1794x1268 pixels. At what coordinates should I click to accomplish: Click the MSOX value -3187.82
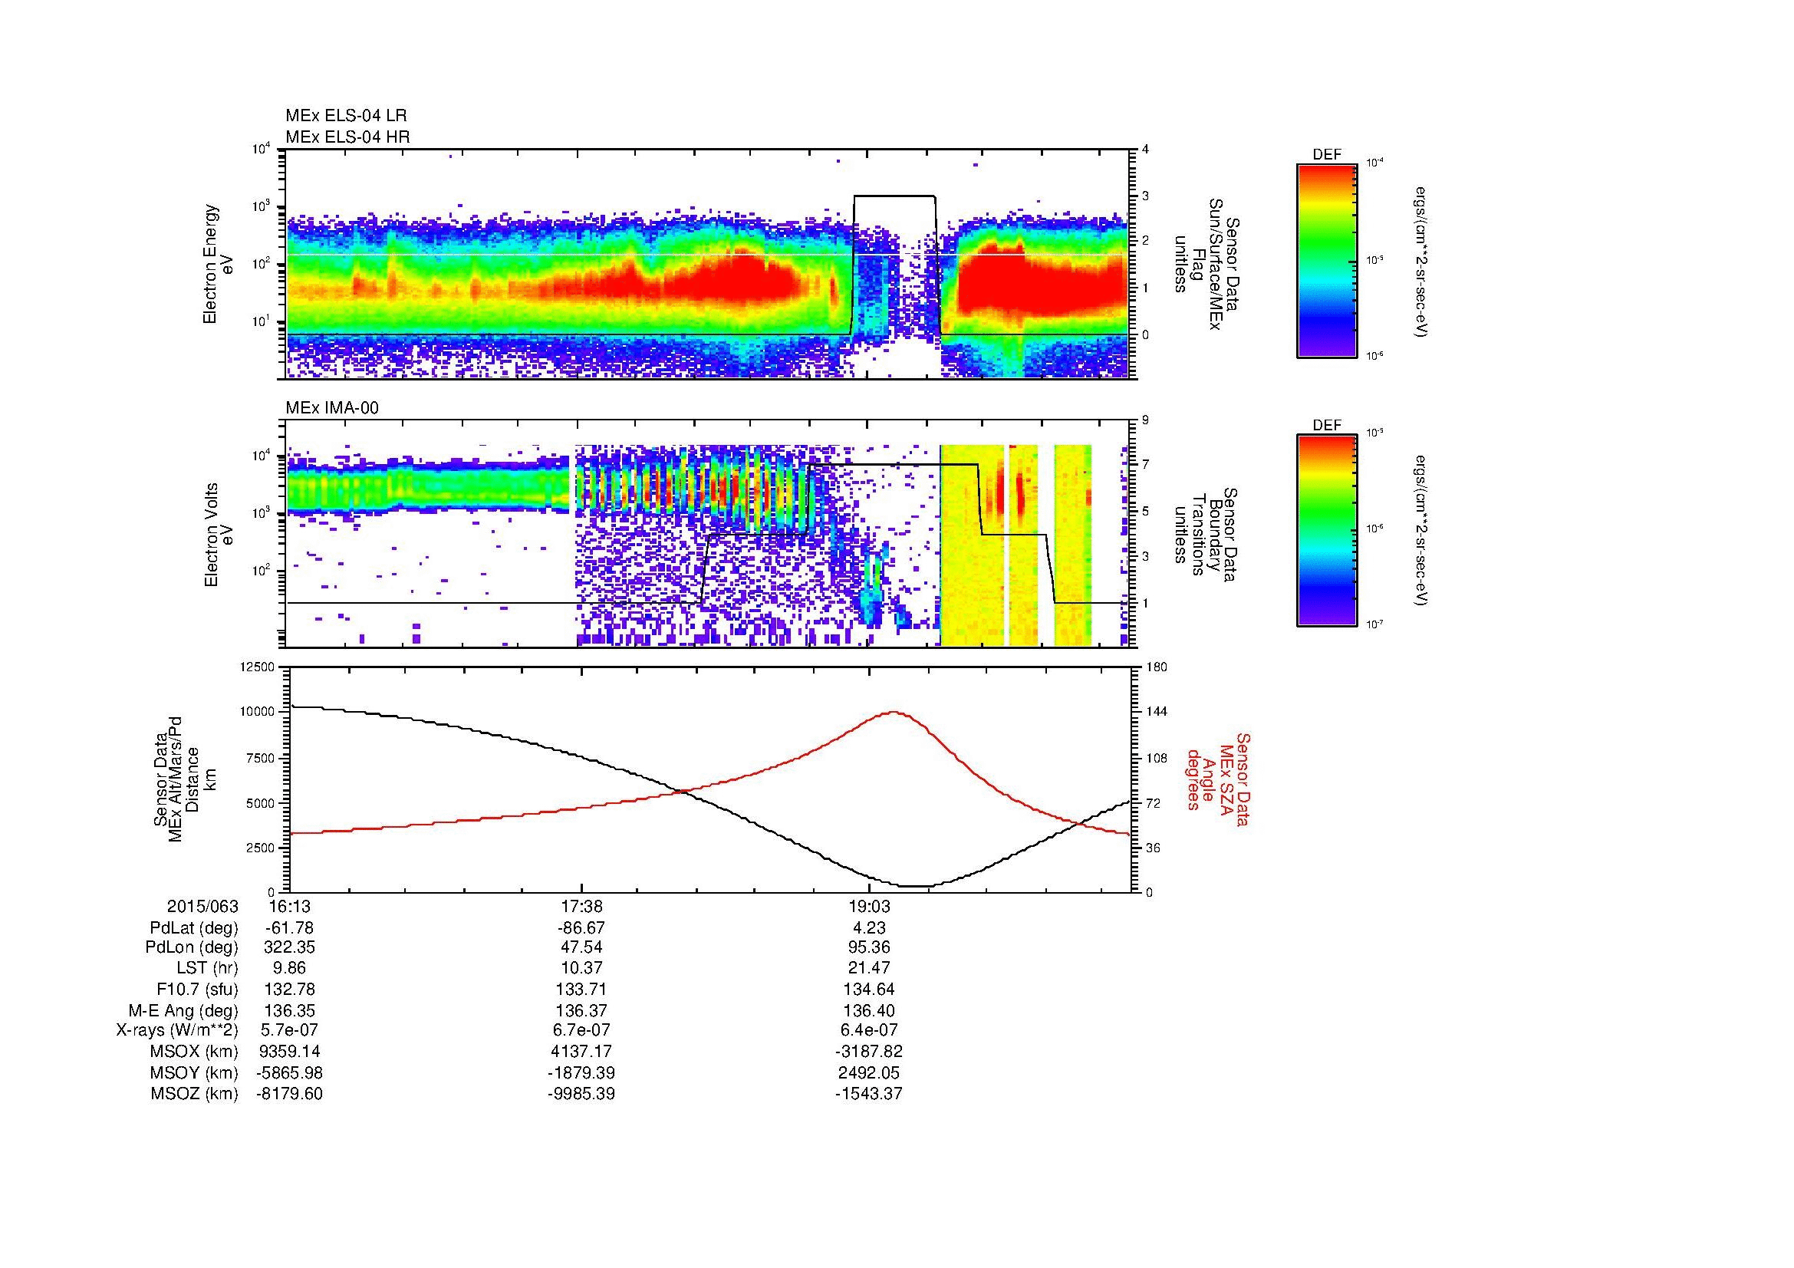[x=868, y=1052]
